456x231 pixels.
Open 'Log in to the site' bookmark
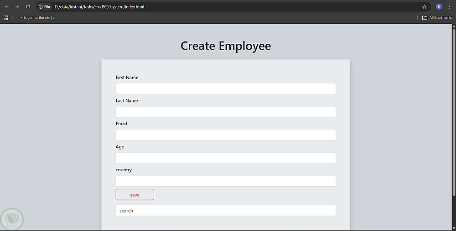(37, 18)
